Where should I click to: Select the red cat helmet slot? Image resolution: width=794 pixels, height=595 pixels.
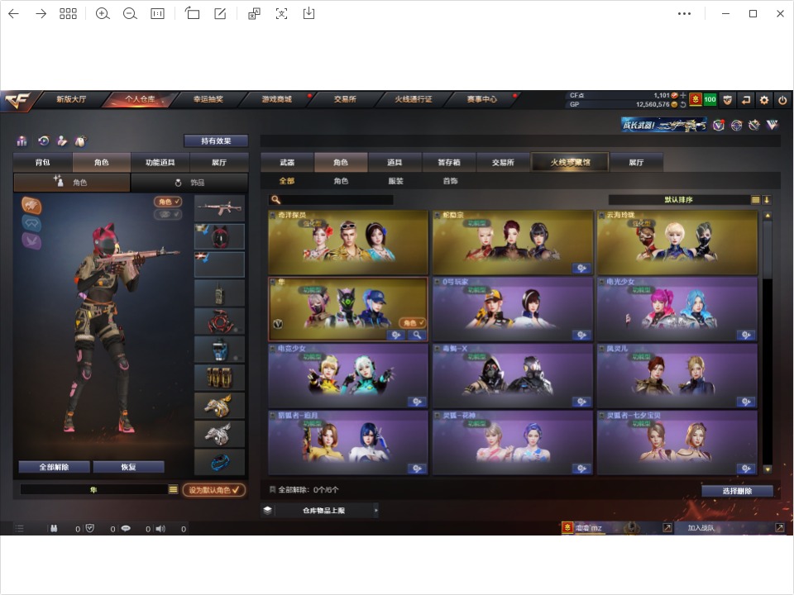[219, 236]
